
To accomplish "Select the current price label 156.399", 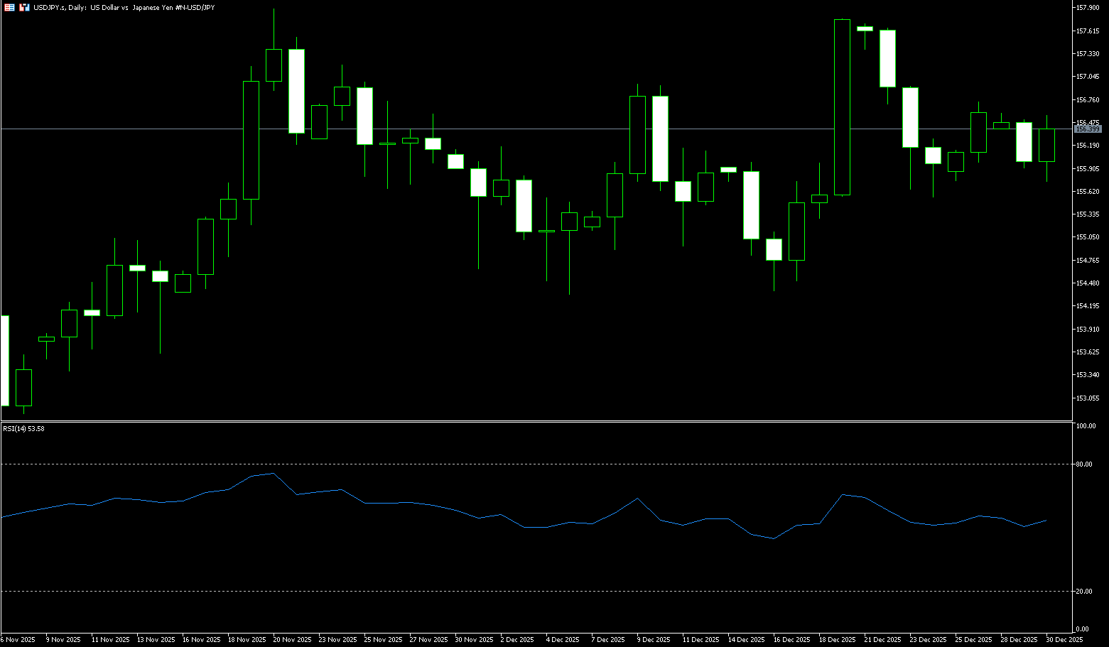I will 1087,129.
